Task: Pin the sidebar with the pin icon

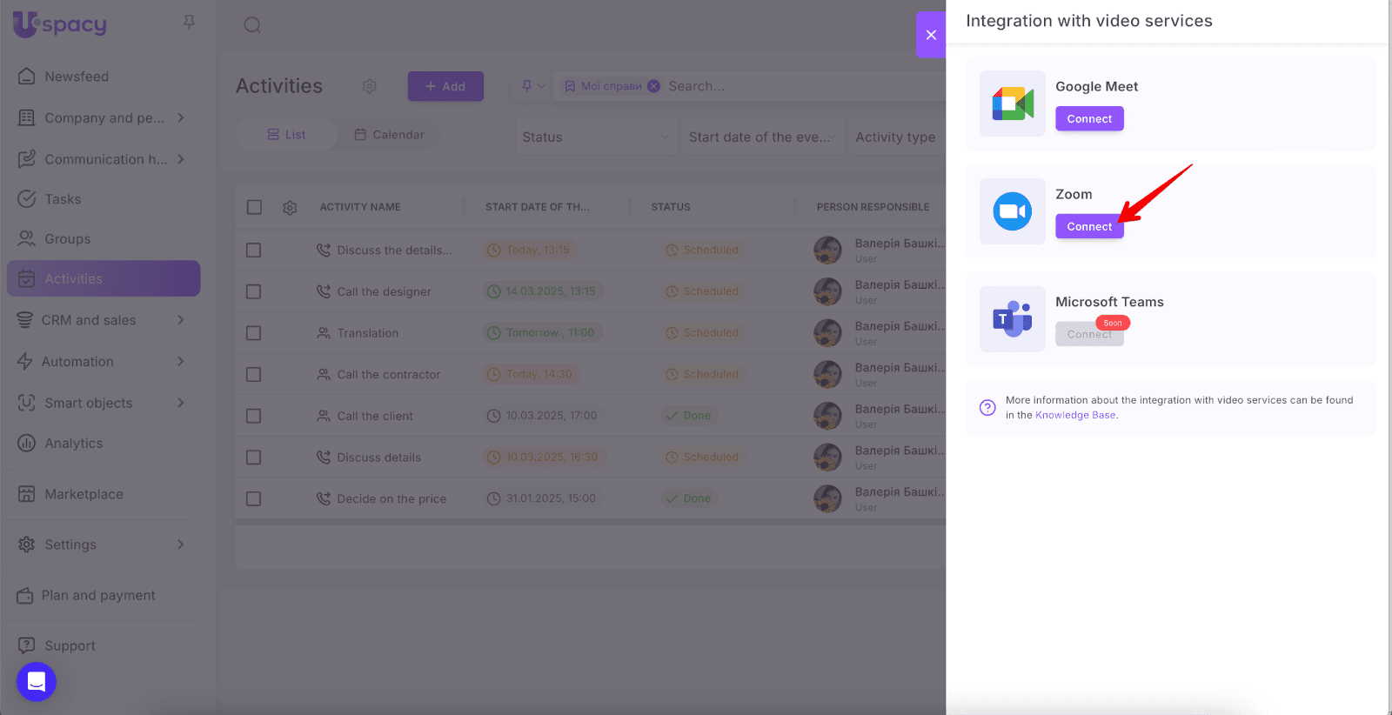Action: [x=189, y=23]
